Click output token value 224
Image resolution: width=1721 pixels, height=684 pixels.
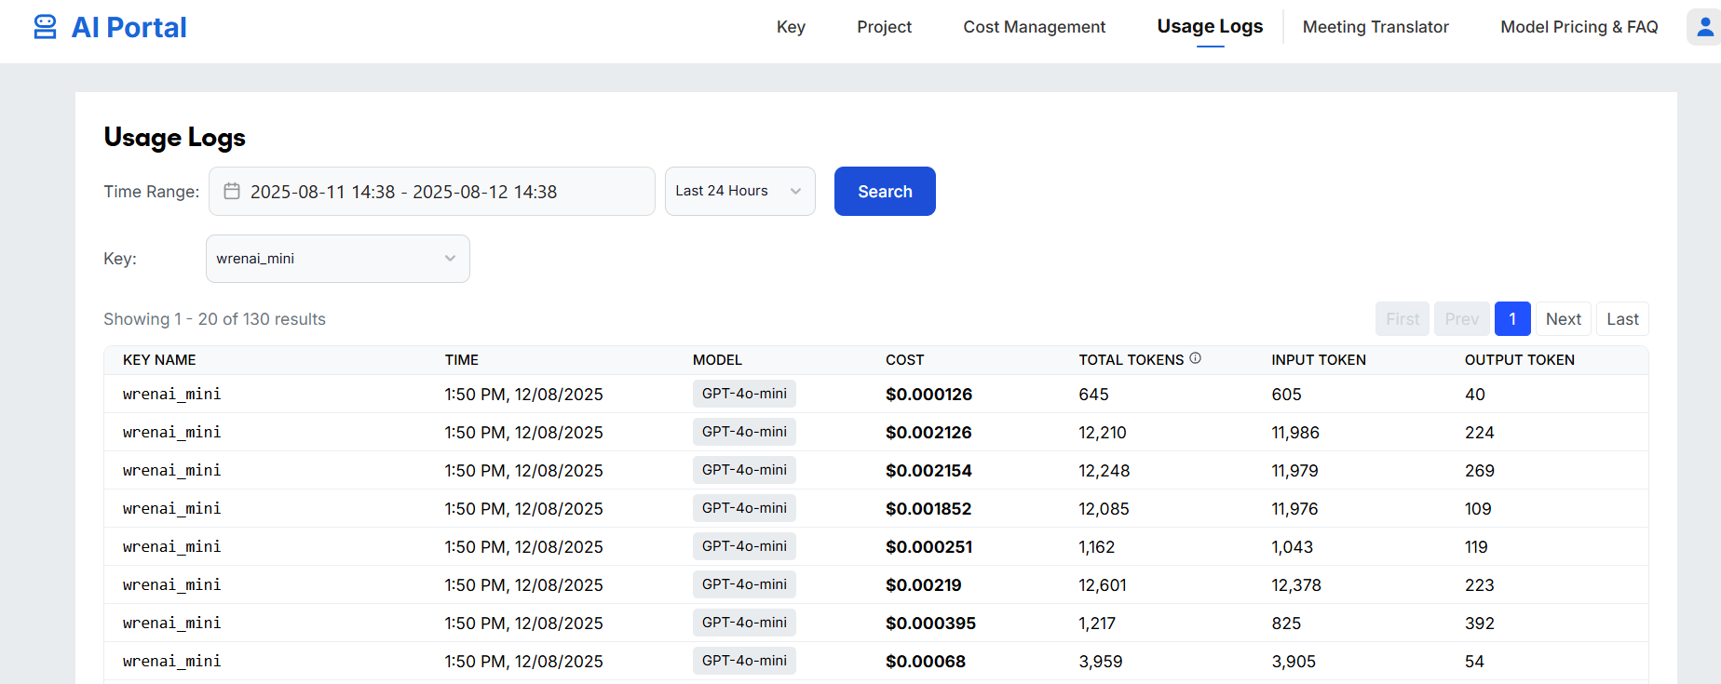pos(1479,433)
